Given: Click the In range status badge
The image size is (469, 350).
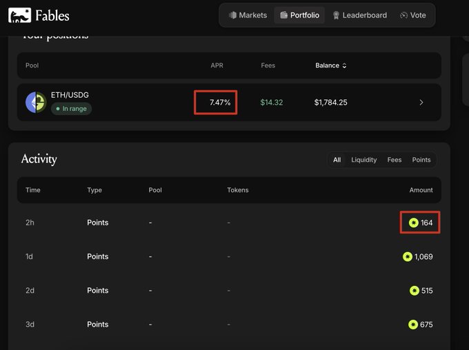Looking at the screenshot, I should coord(71,108).
